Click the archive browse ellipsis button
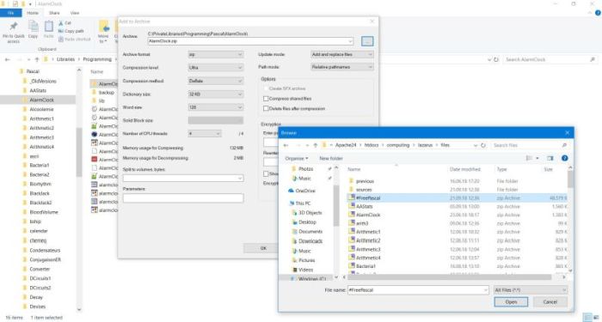The image size is (602, 322). point(367,41)
